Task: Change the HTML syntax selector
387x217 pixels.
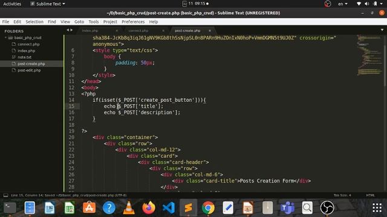Action: (370, 195)
